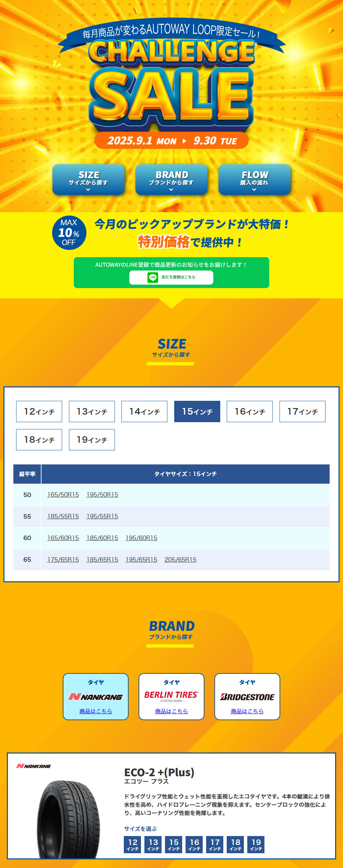The image size is (343, 868).
Task: Choose 17 インチ for ECO-2 +(Plus)
Action: (x=215, y=844)
